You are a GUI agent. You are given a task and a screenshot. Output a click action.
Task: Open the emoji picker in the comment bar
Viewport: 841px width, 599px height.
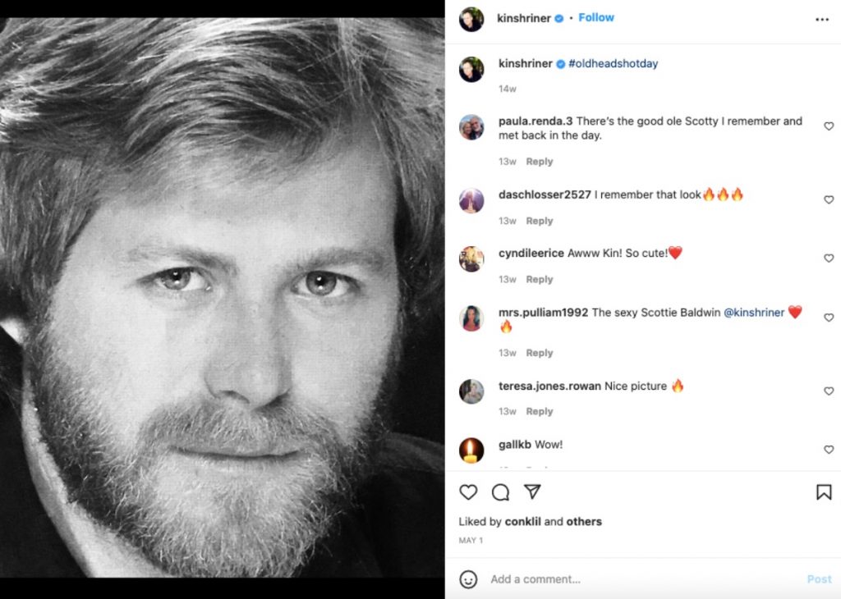click(x=468, y=578)
